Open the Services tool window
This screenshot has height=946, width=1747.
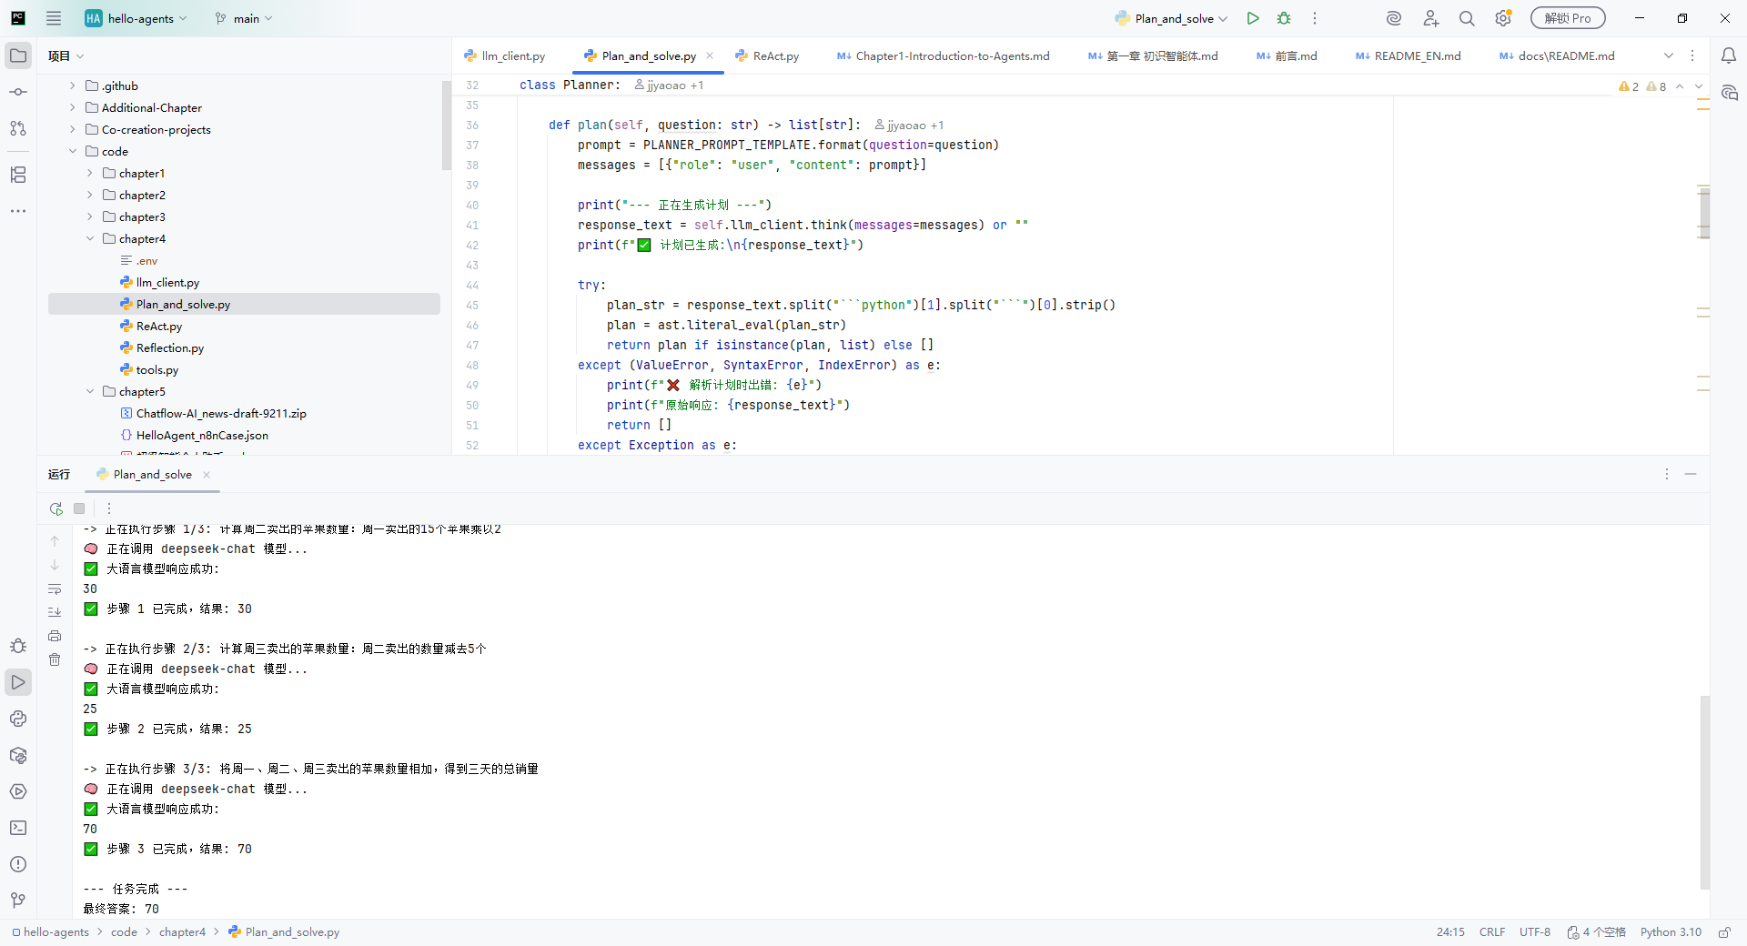tap(18, 791)
